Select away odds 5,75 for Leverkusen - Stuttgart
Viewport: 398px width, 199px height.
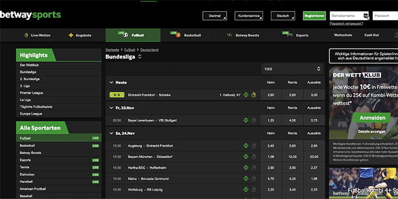pos(314,121)
